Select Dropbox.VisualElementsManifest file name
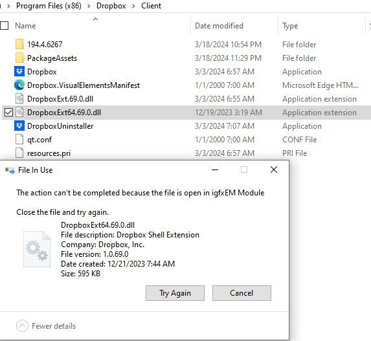 84,85
